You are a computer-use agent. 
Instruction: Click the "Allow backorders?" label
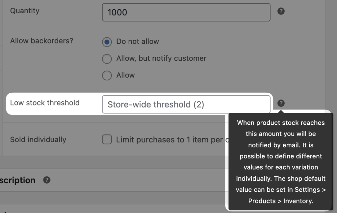point(41,41)
